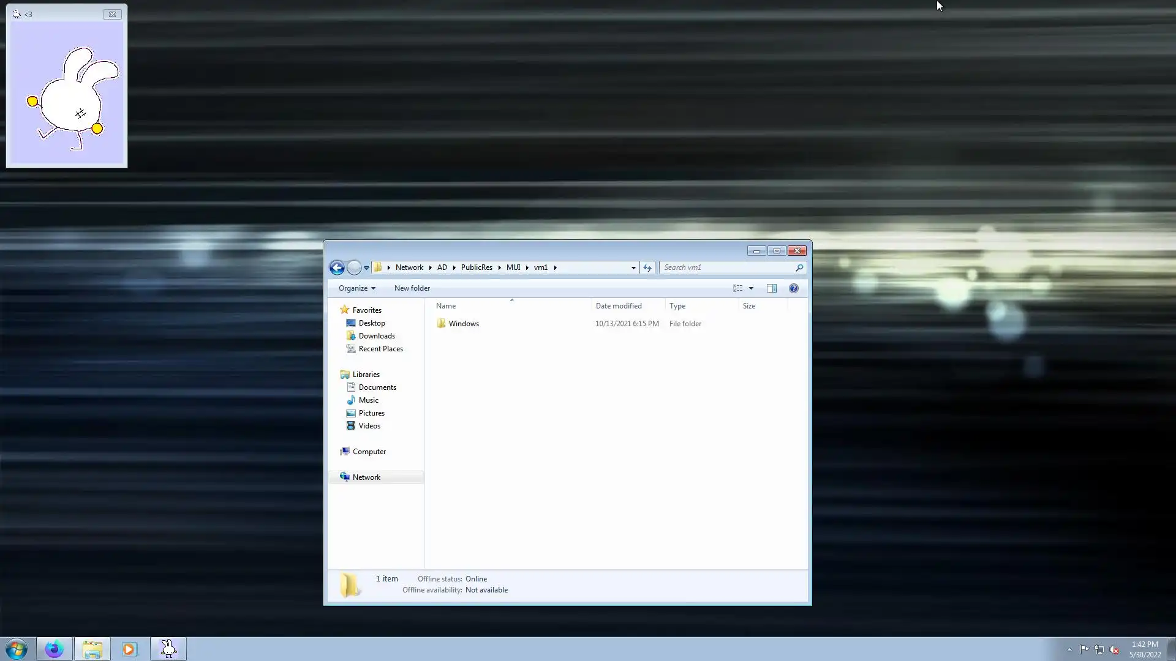
Task: Open Firefox from the taskbar
Action: pyautogui.click(x=55, y=649)
